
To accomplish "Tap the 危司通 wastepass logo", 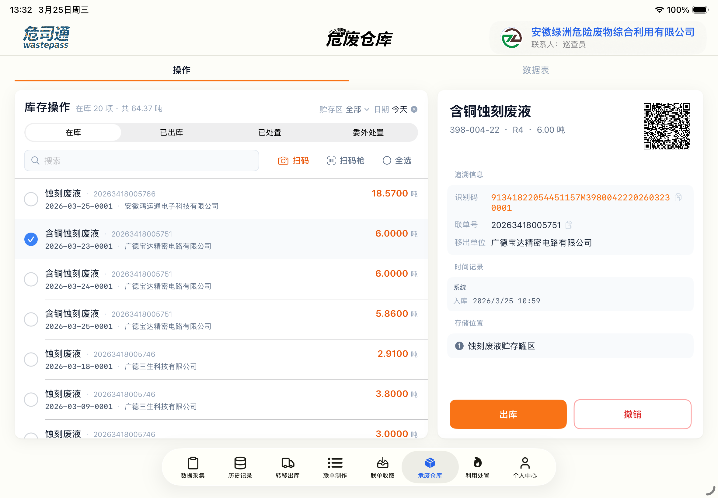I will point(46,37).
